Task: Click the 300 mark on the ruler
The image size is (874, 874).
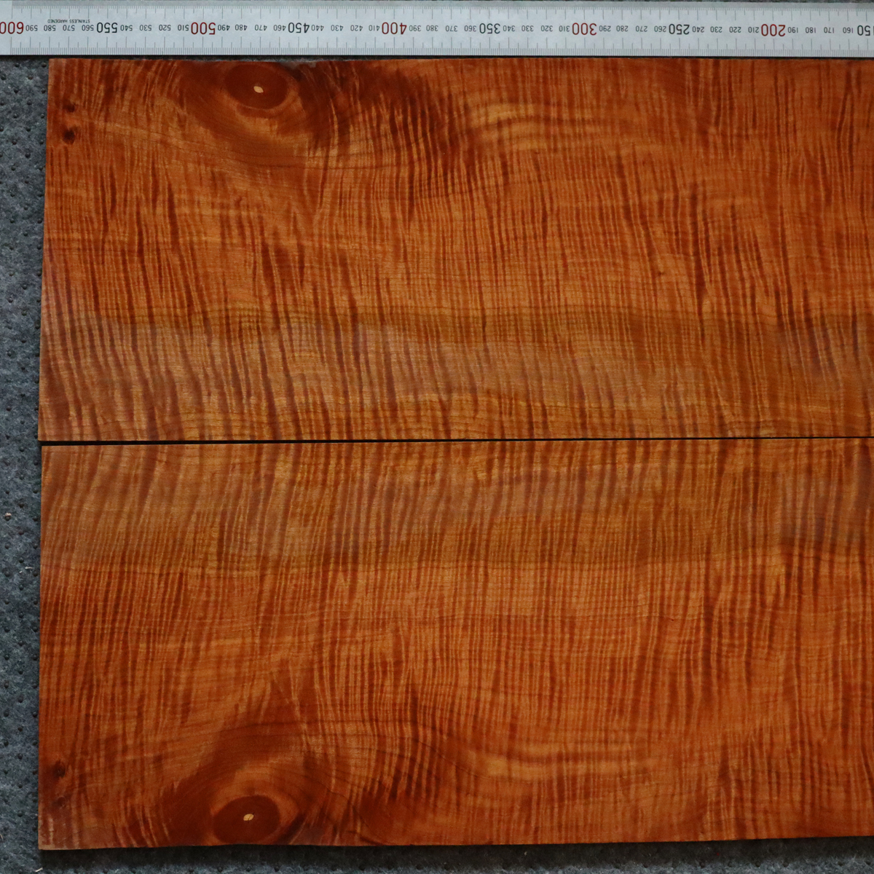Action: point(583,29)
